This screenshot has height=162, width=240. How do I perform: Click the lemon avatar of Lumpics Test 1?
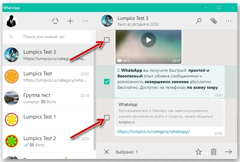click(x=11, y=120)
